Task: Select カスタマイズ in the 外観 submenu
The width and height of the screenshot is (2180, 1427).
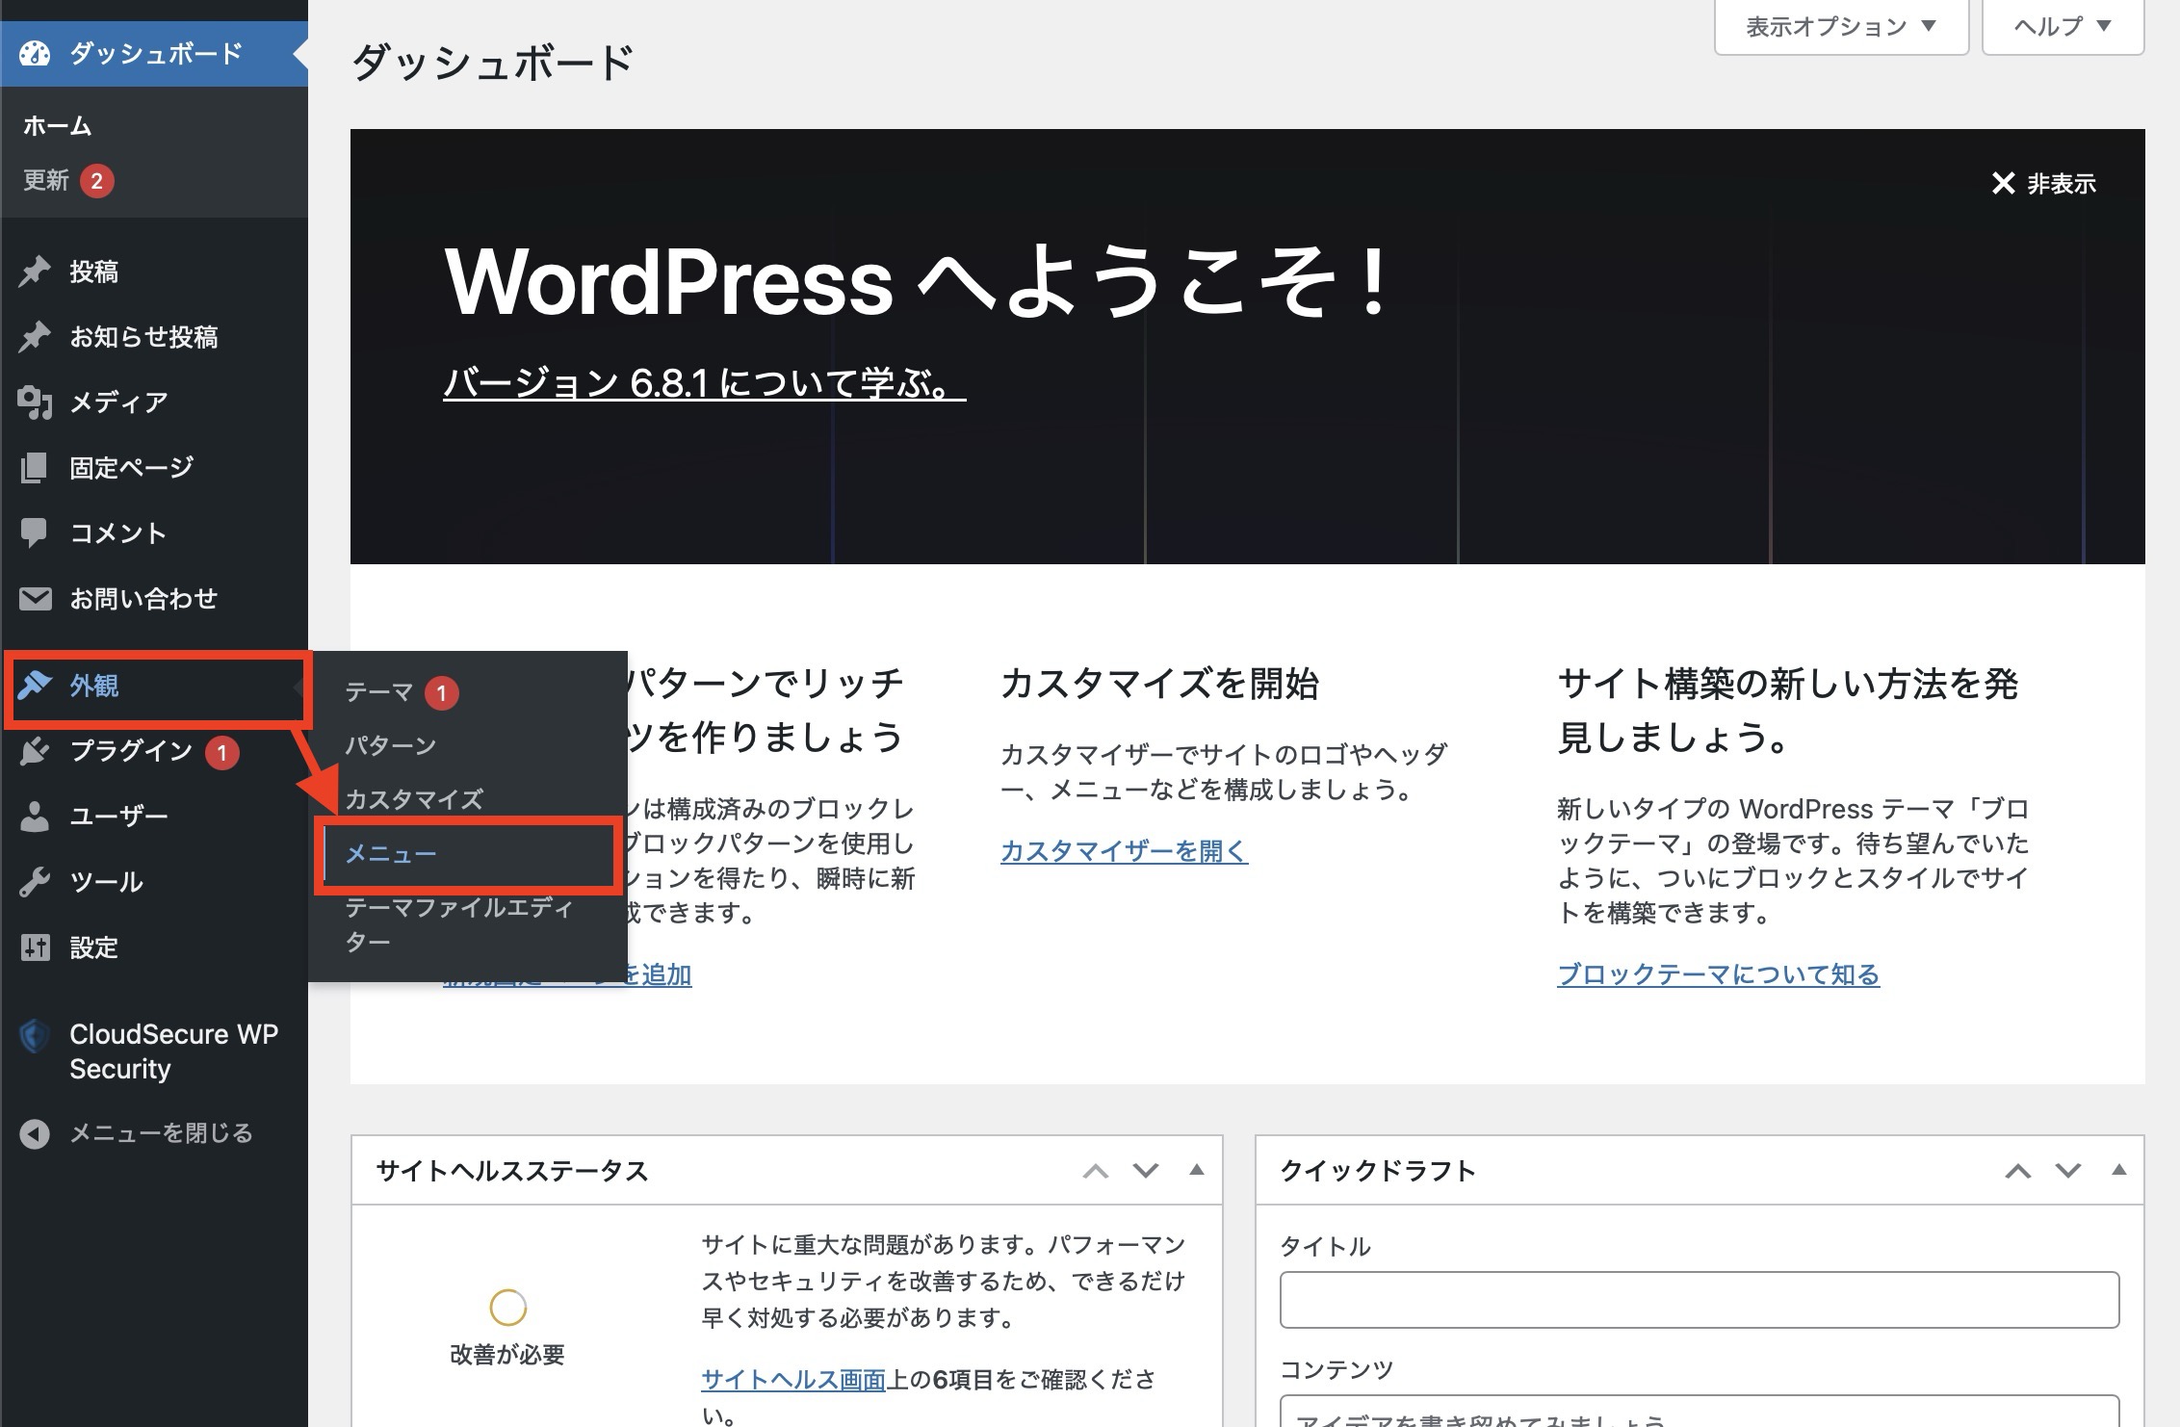Action: [414, 799]
